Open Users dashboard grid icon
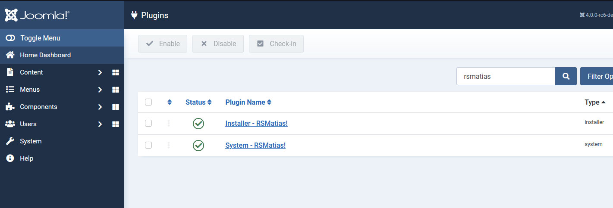 tap(116, 124)
